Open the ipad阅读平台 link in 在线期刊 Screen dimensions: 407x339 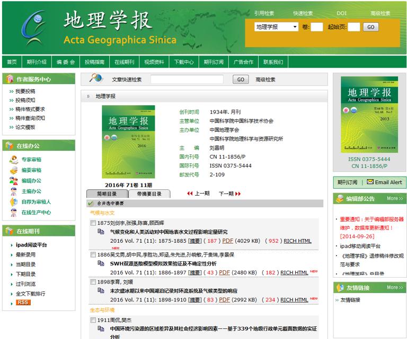pos(31,245)
